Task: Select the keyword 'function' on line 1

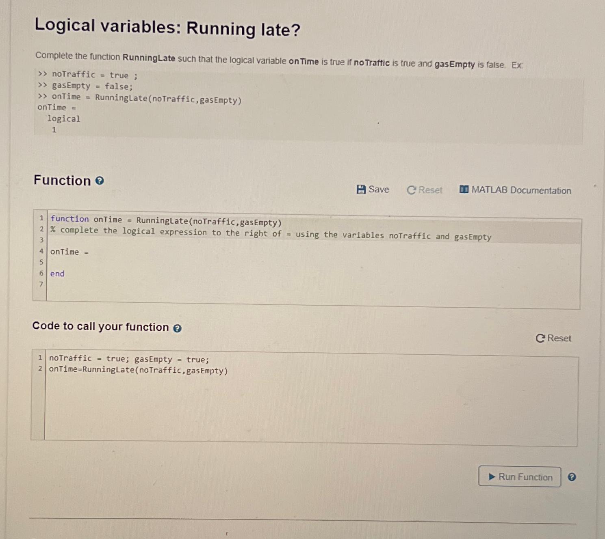Action: [69, 219]
